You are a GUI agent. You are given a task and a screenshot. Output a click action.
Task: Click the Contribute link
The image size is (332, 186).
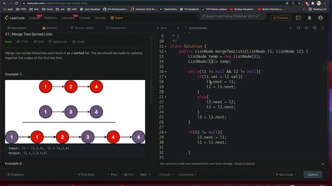point(187,175)
